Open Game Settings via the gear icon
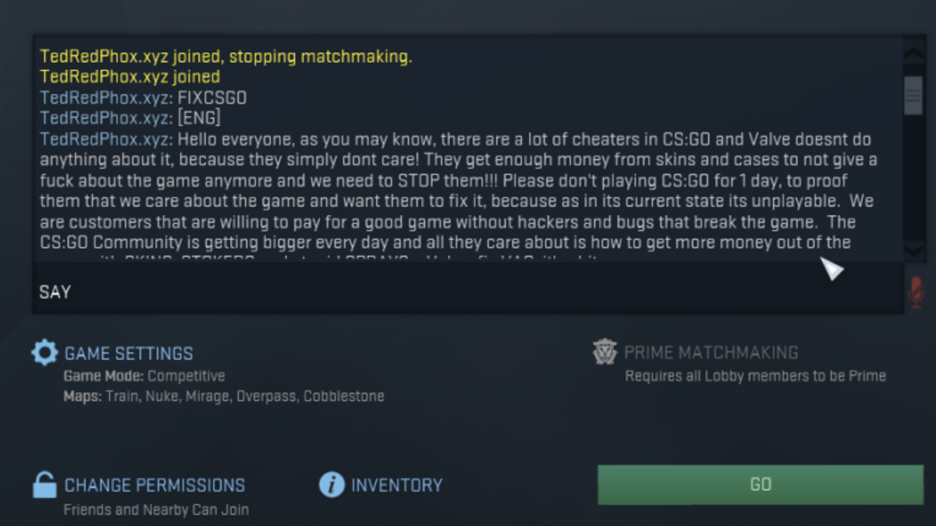Image resolution: width=936 pixels, height=526 pixels. pyautogui.click(x=44, y=353)
